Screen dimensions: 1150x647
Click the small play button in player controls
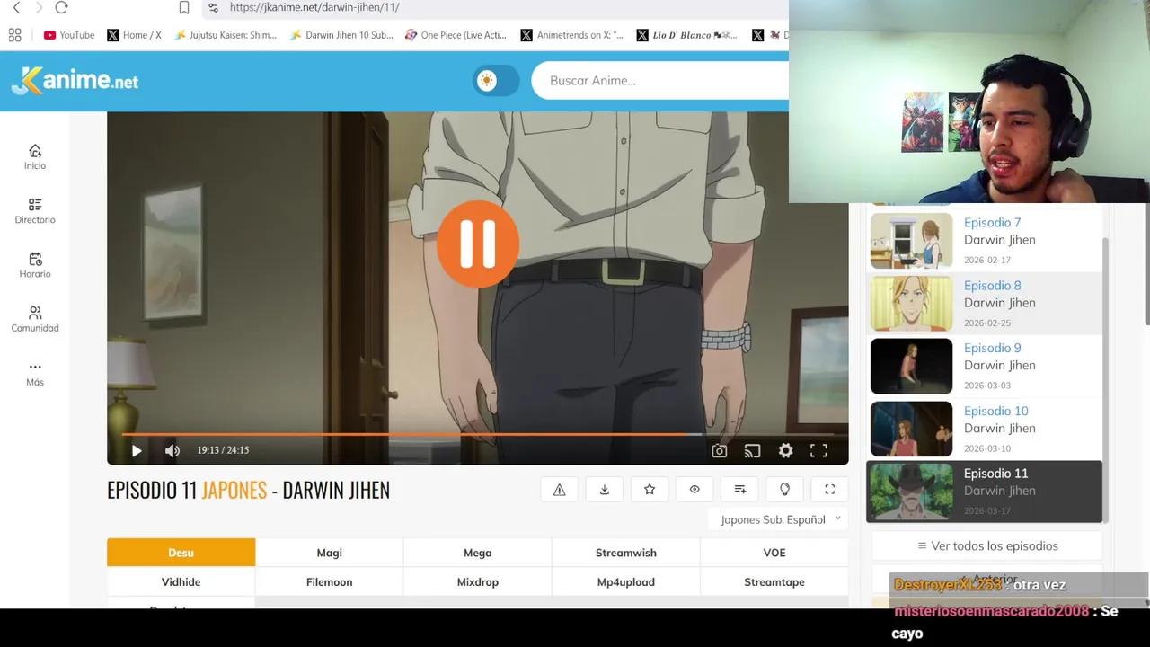coord(137,450)
